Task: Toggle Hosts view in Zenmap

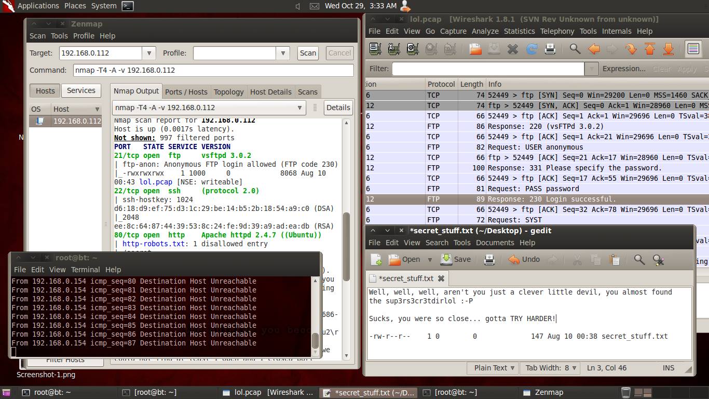Action: [45, 90]
